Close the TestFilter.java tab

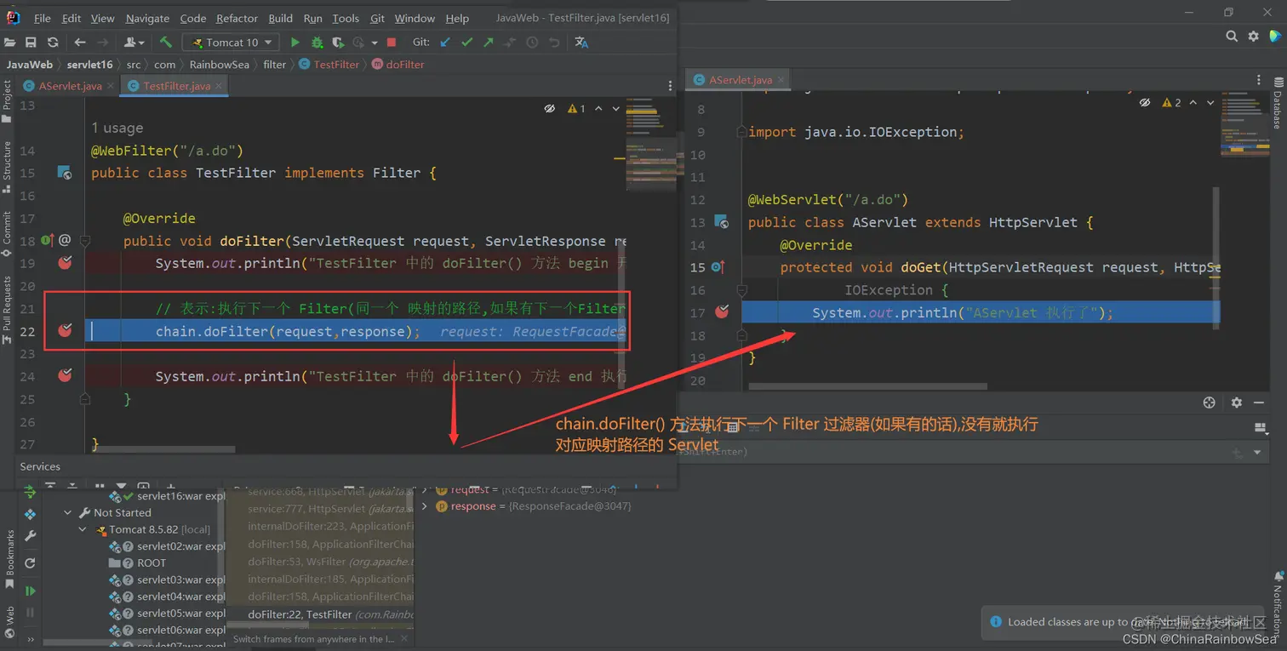(220, 86)
